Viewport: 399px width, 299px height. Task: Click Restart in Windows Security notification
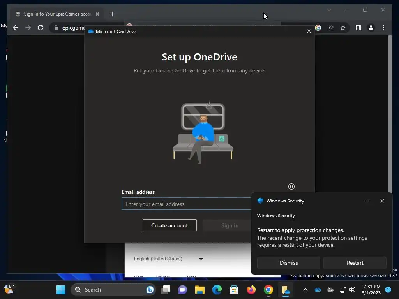(x=355, y=263)
